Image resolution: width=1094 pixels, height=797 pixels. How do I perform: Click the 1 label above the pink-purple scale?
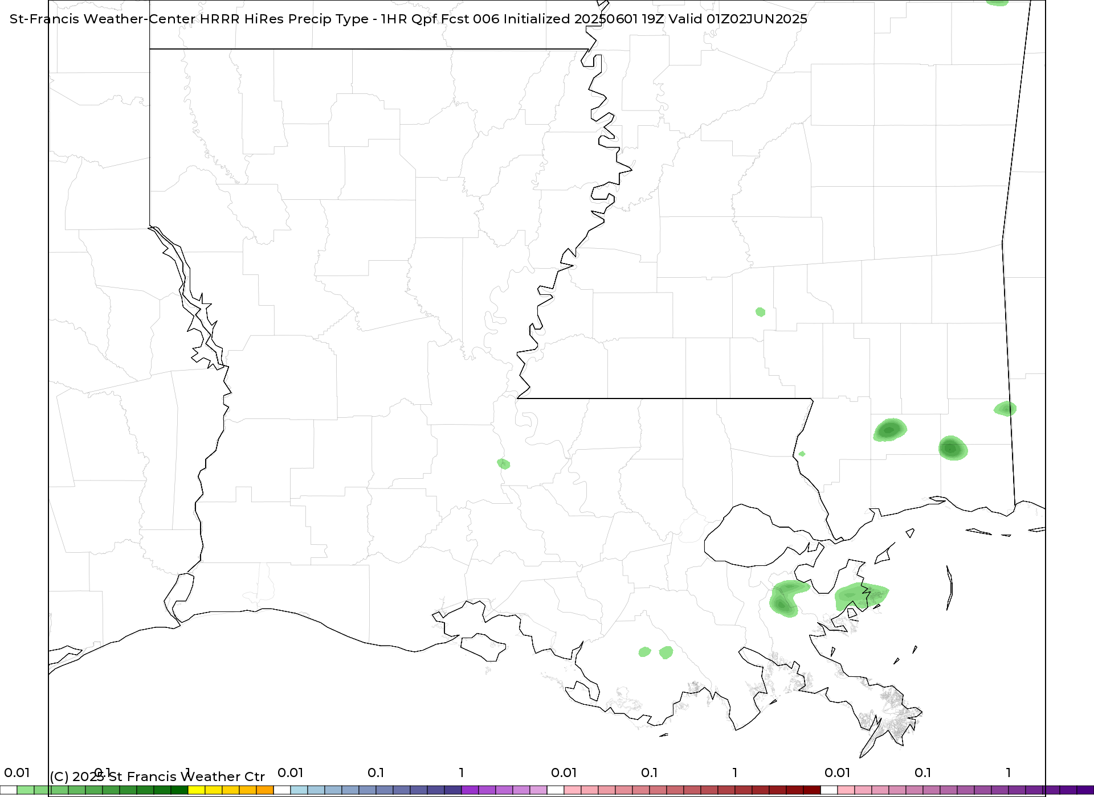click(x=1009, y=773)
